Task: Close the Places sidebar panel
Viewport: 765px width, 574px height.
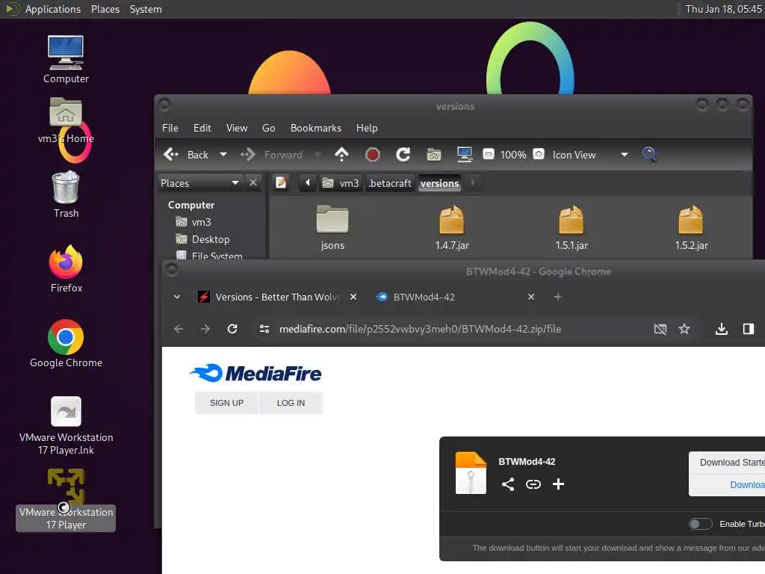Action: 253,182
